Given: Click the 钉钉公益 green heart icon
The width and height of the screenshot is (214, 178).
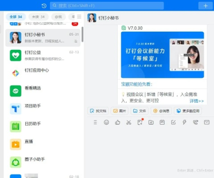Looking at the screenshot, I should pos(16,56).
